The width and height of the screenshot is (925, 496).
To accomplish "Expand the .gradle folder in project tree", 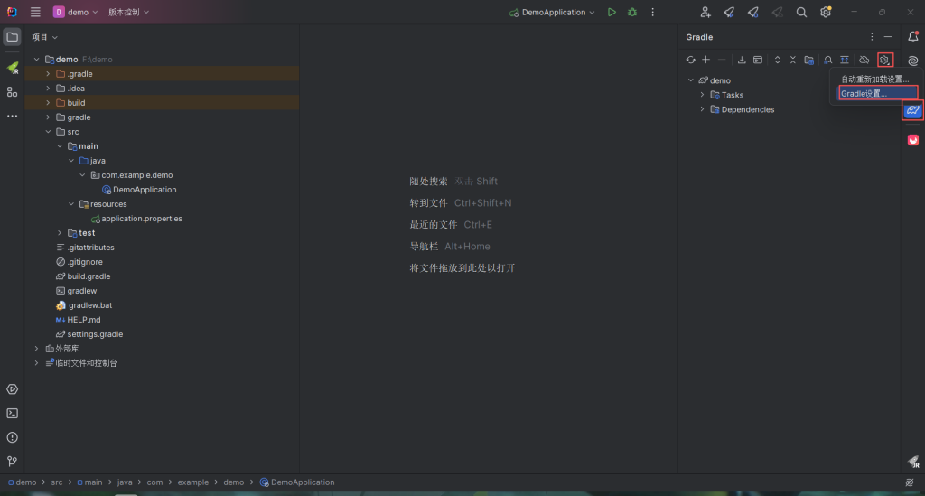I will tap(48, 74).
